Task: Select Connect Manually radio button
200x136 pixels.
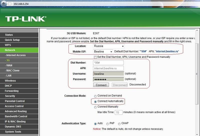Action: (95, 107)
